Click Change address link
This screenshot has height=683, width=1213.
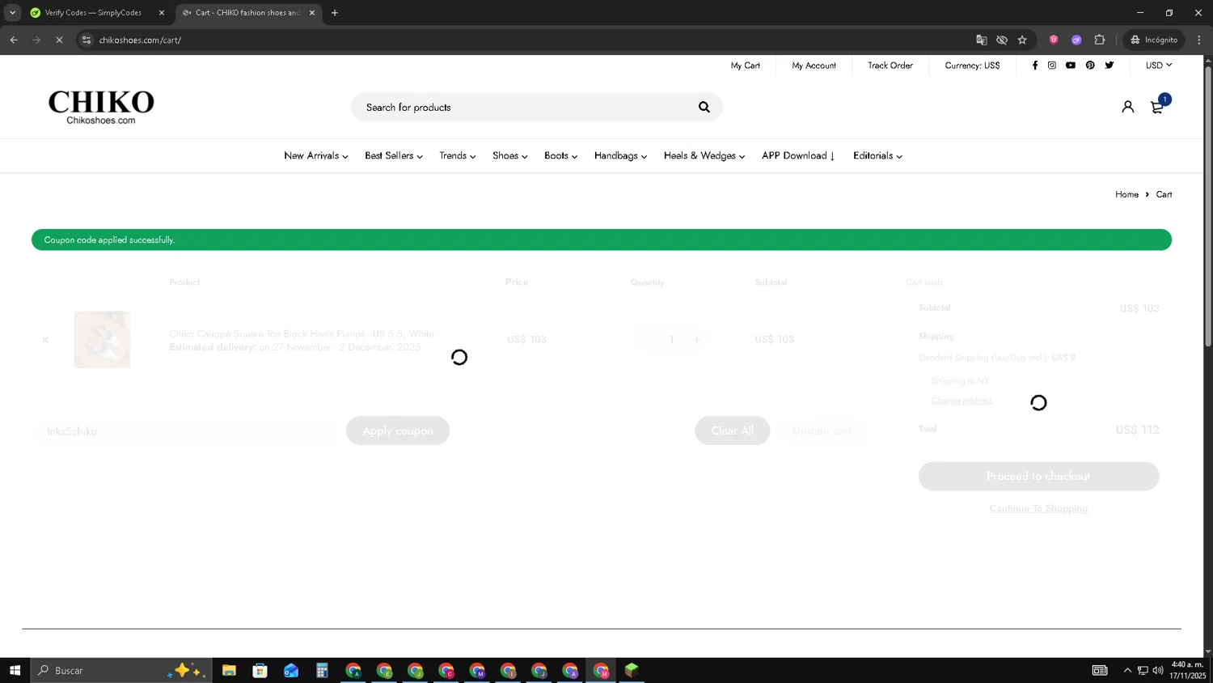click(x=962, y=401)
